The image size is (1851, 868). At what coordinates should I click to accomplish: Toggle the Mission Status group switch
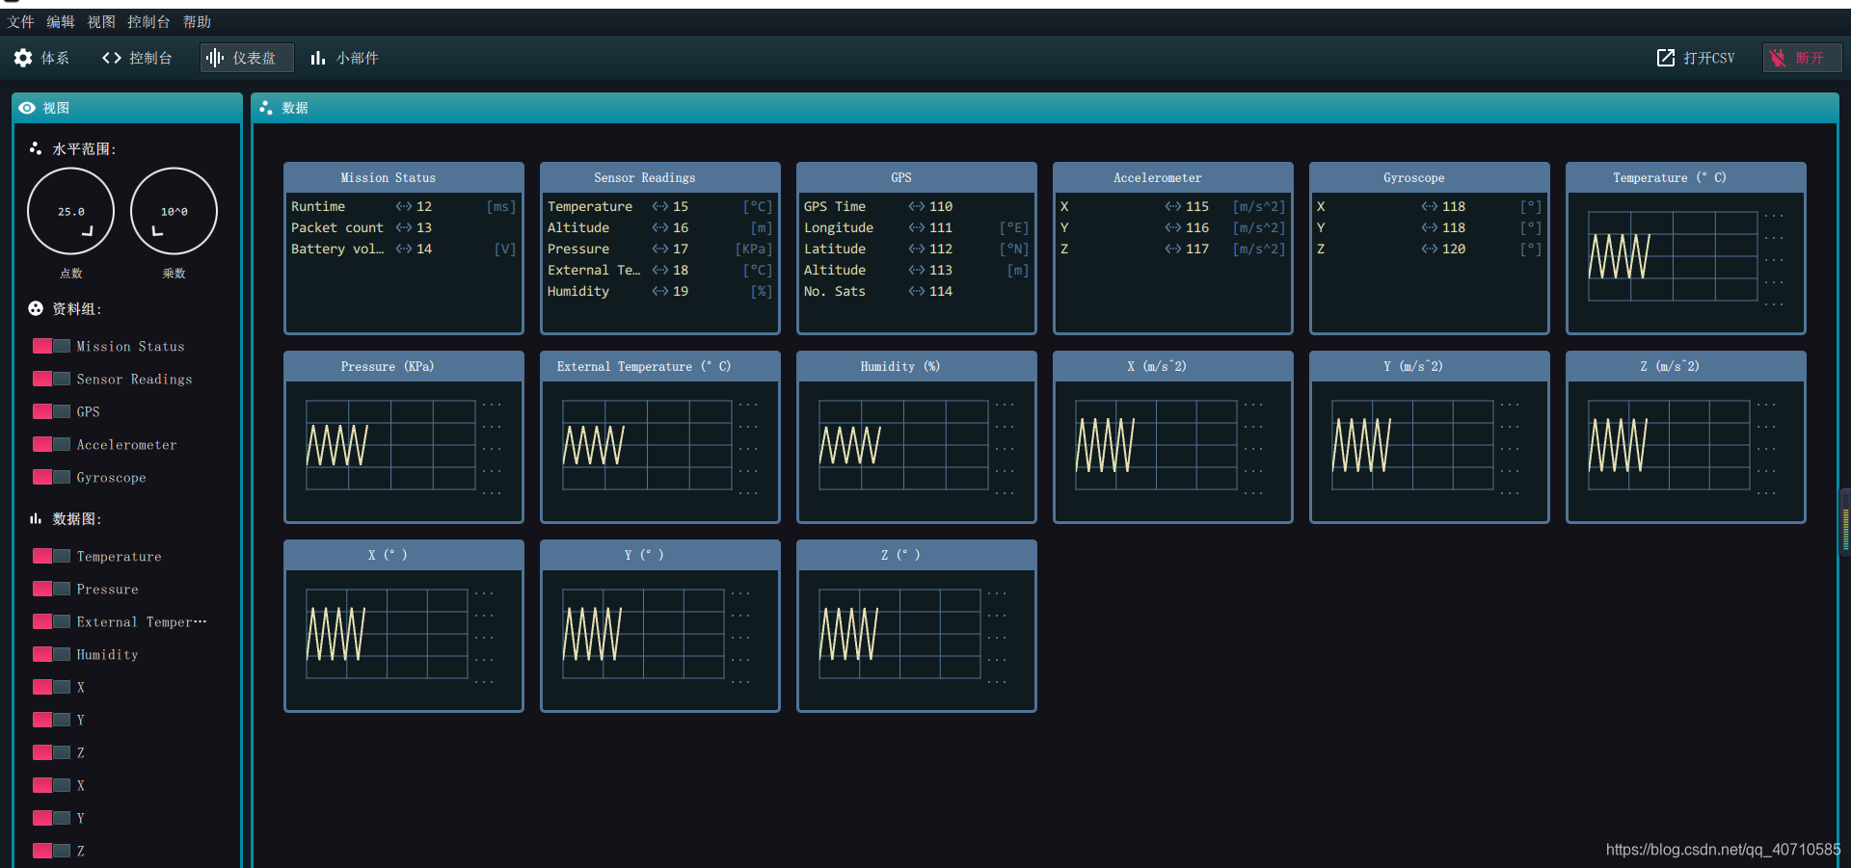[51, 346]
